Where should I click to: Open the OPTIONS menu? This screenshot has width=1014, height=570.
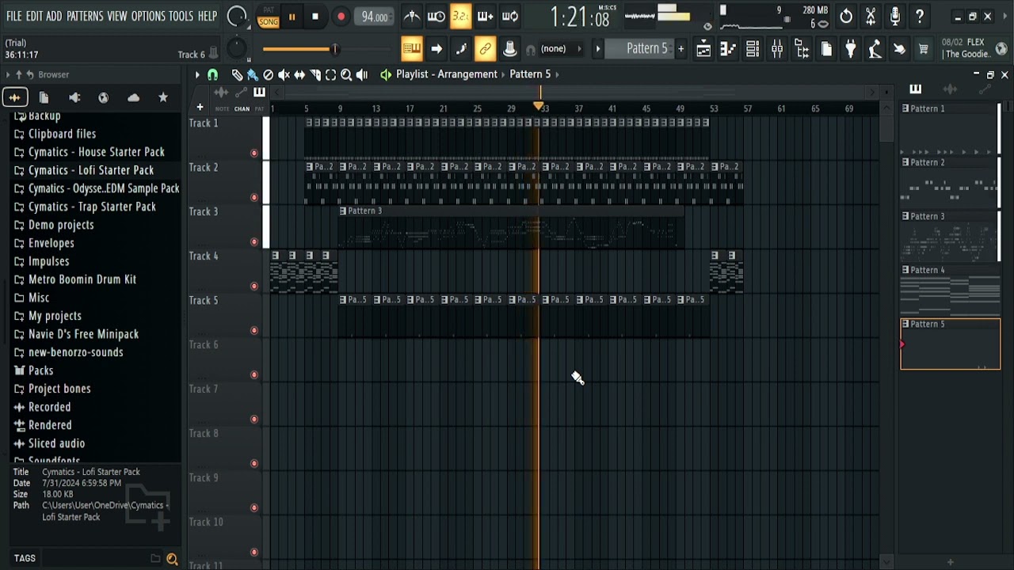coord(148,16)
